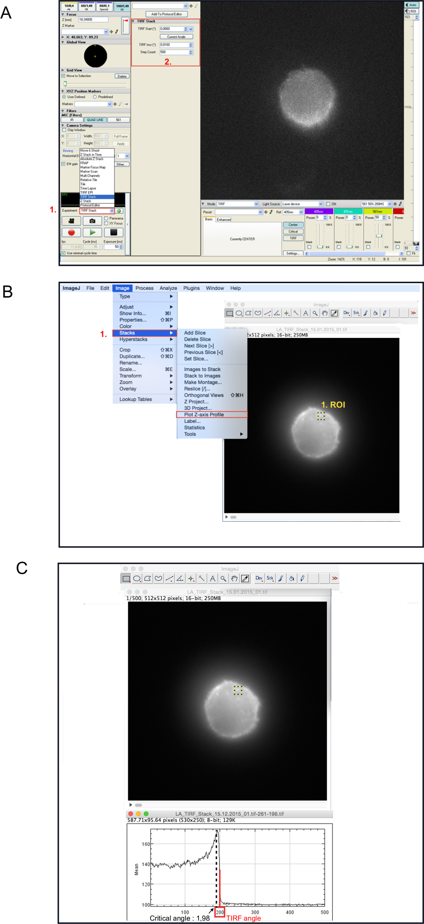Choose Plot Z-axis Profile in Stacks submenu

coord(212,415)
